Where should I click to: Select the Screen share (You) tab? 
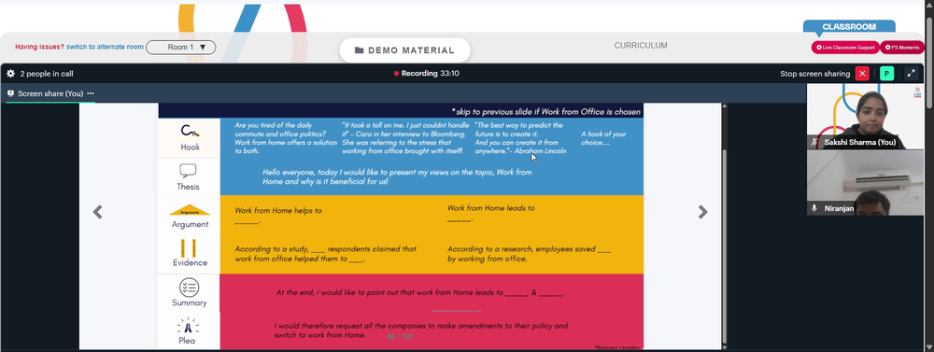(x=50, y=93)
